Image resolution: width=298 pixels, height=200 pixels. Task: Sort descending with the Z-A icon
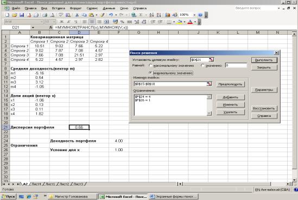[x=159, y=15]
